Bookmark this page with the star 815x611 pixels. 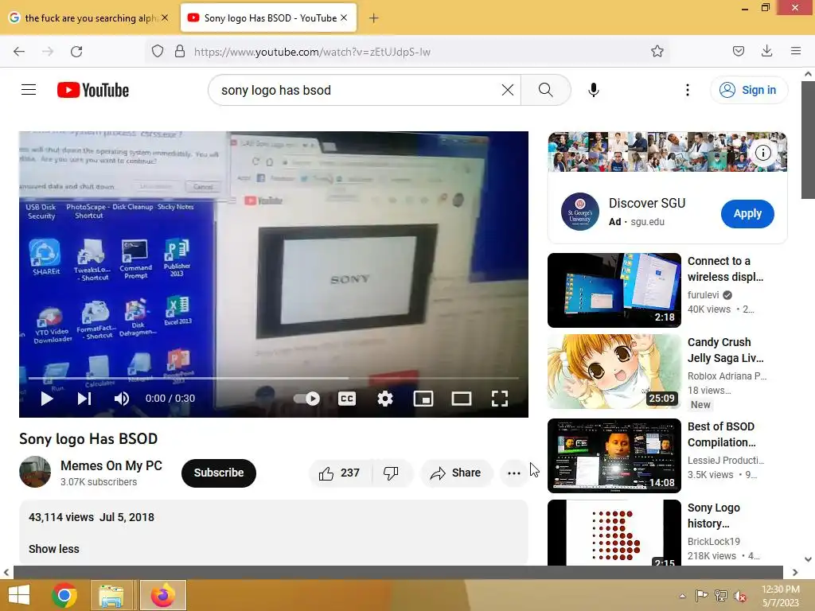coord(657,51)
